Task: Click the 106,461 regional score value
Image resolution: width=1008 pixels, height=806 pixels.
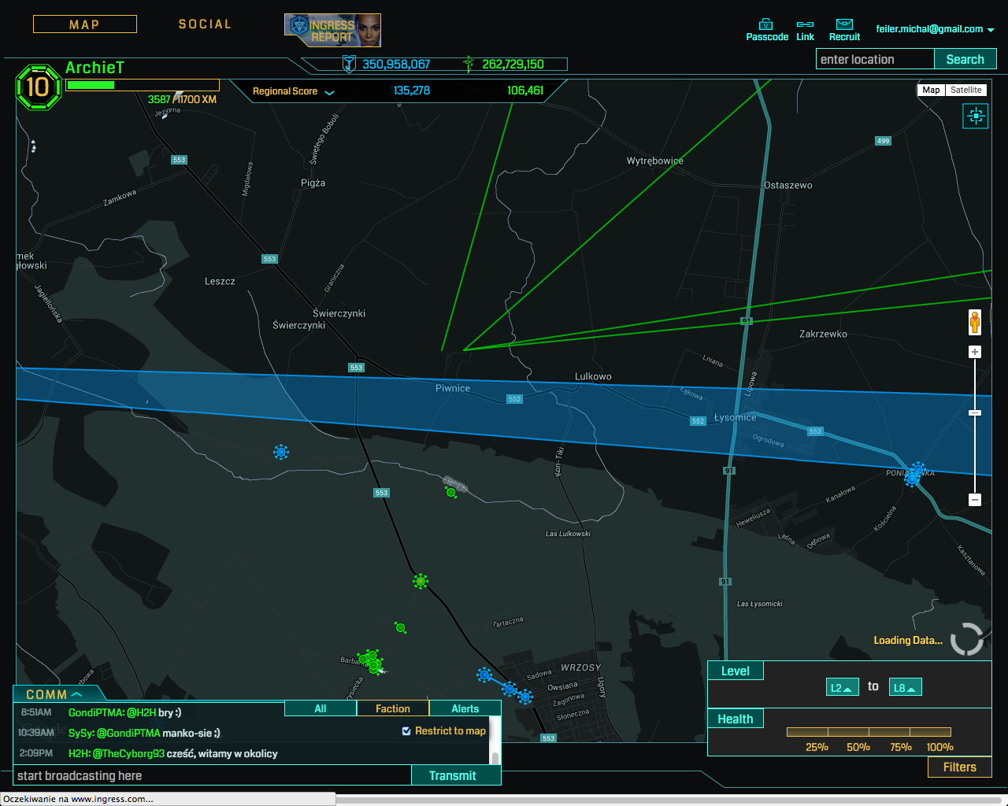Action: [x=525, y=91]
